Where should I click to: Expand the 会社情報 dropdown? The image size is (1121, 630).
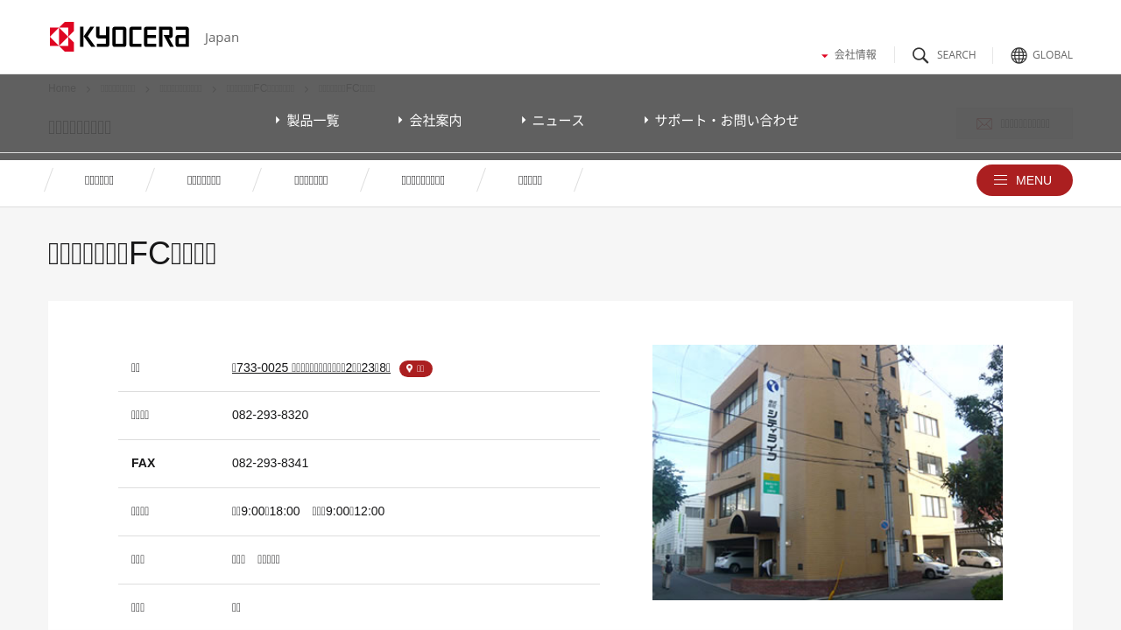849,55
